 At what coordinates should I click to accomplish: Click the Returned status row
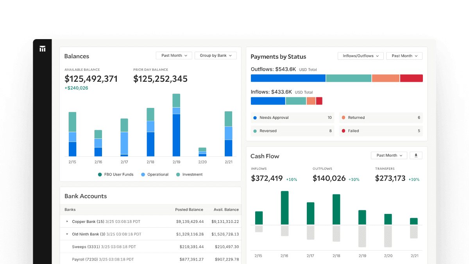381,118
